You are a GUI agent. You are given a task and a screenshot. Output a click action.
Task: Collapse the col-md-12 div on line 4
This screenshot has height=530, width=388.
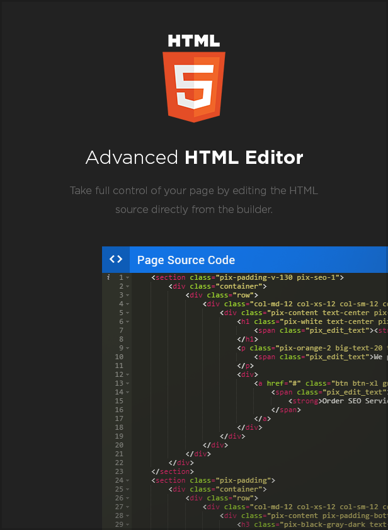pos(128,303)
